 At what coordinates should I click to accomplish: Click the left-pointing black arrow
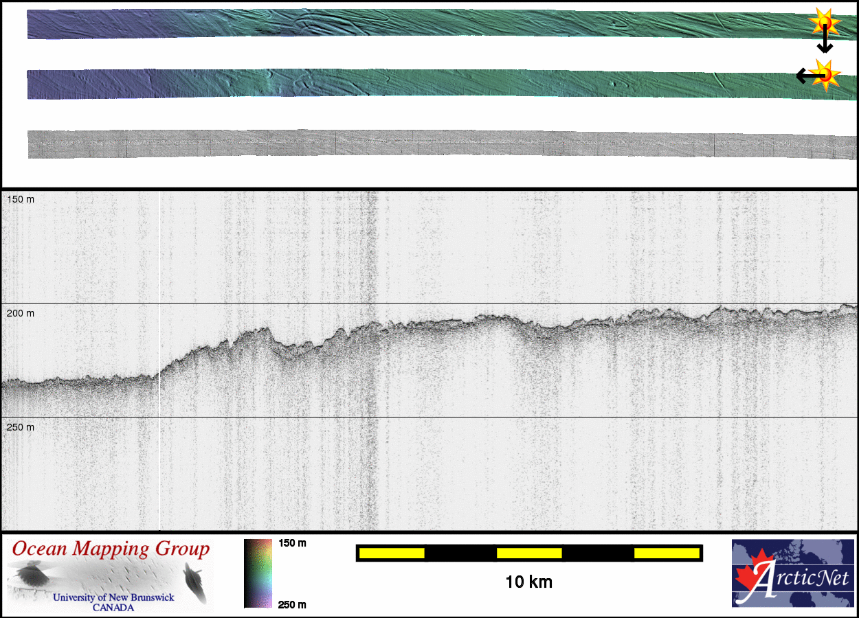coord(804,76)
